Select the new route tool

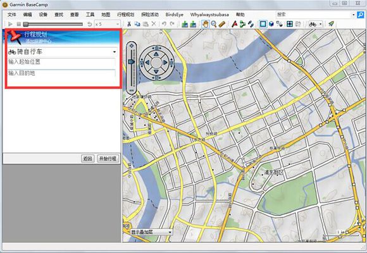pos(242,24)
